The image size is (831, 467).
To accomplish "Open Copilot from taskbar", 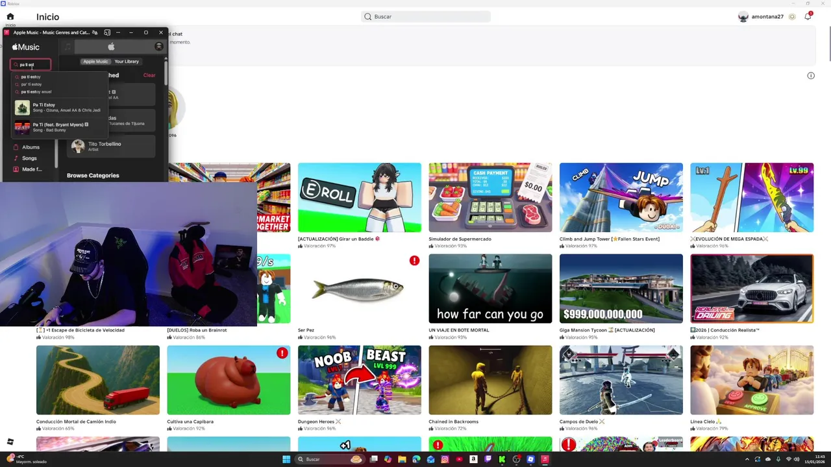I will [x=388, y=459].
